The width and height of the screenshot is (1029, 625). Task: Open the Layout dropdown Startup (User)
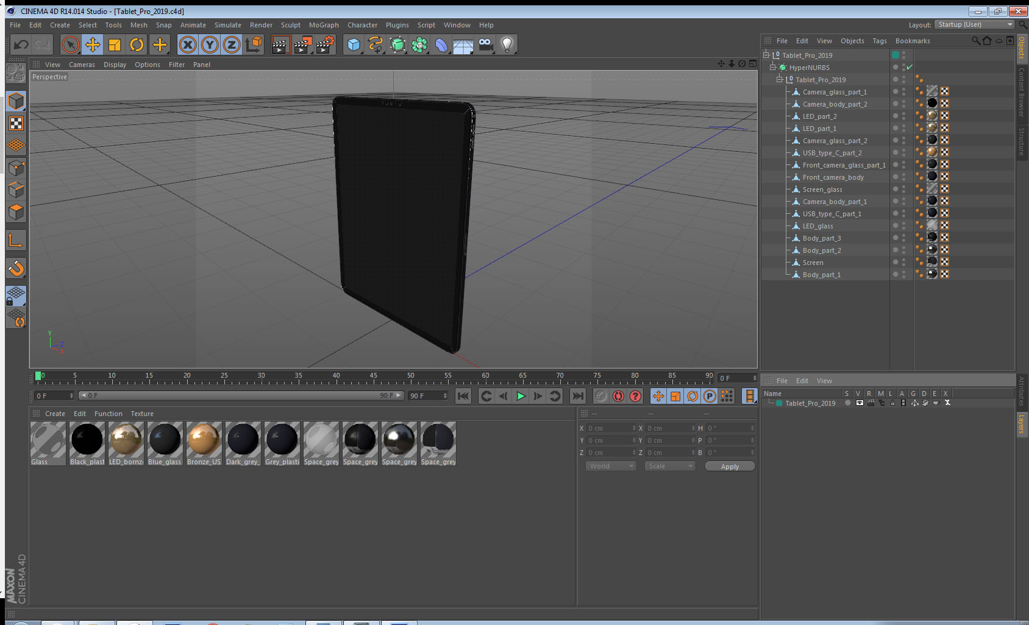click(975, 24)
